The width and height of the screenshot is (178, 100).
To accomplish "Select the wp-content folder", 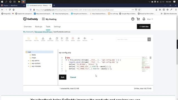I will click(x=36, y=64).
